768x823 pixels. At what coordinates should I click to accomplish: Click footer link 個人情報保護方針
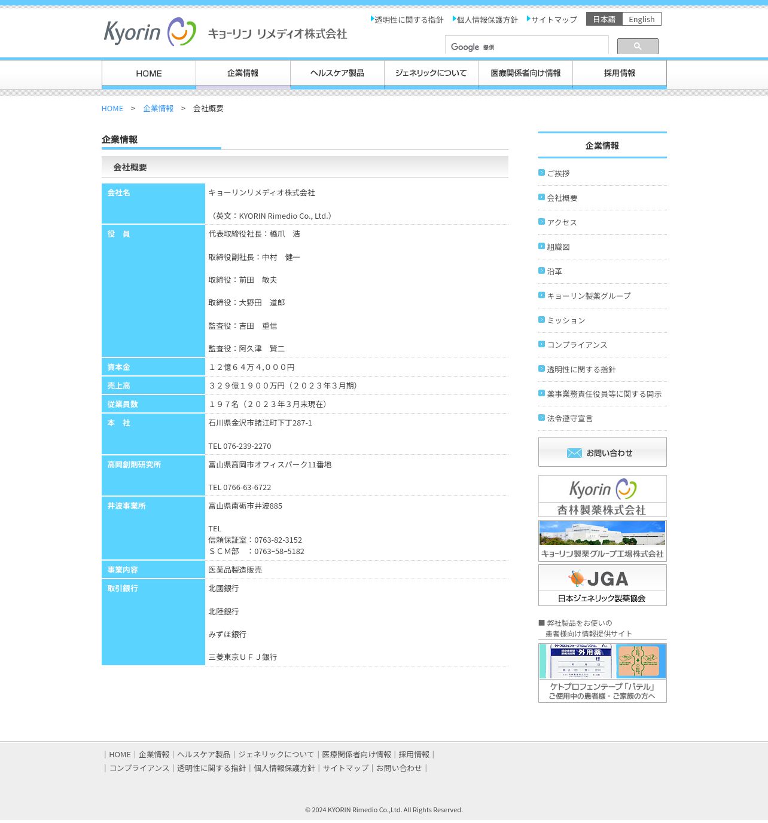[x=284, y=768]
